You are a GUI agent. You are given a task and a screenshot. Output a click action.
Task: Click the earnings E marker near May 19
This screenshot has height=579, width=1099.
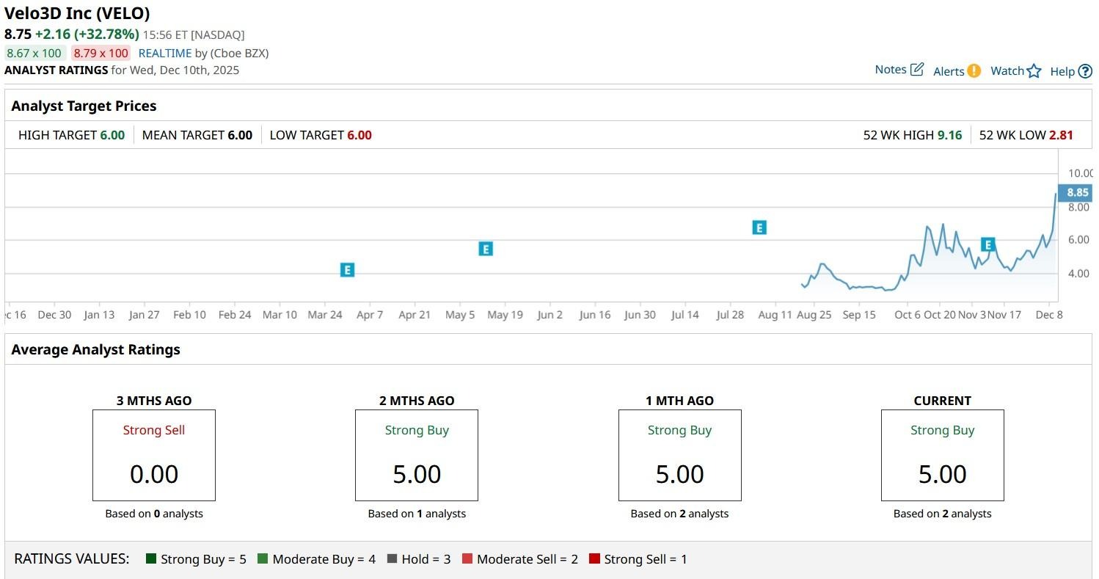click(485, 249)
